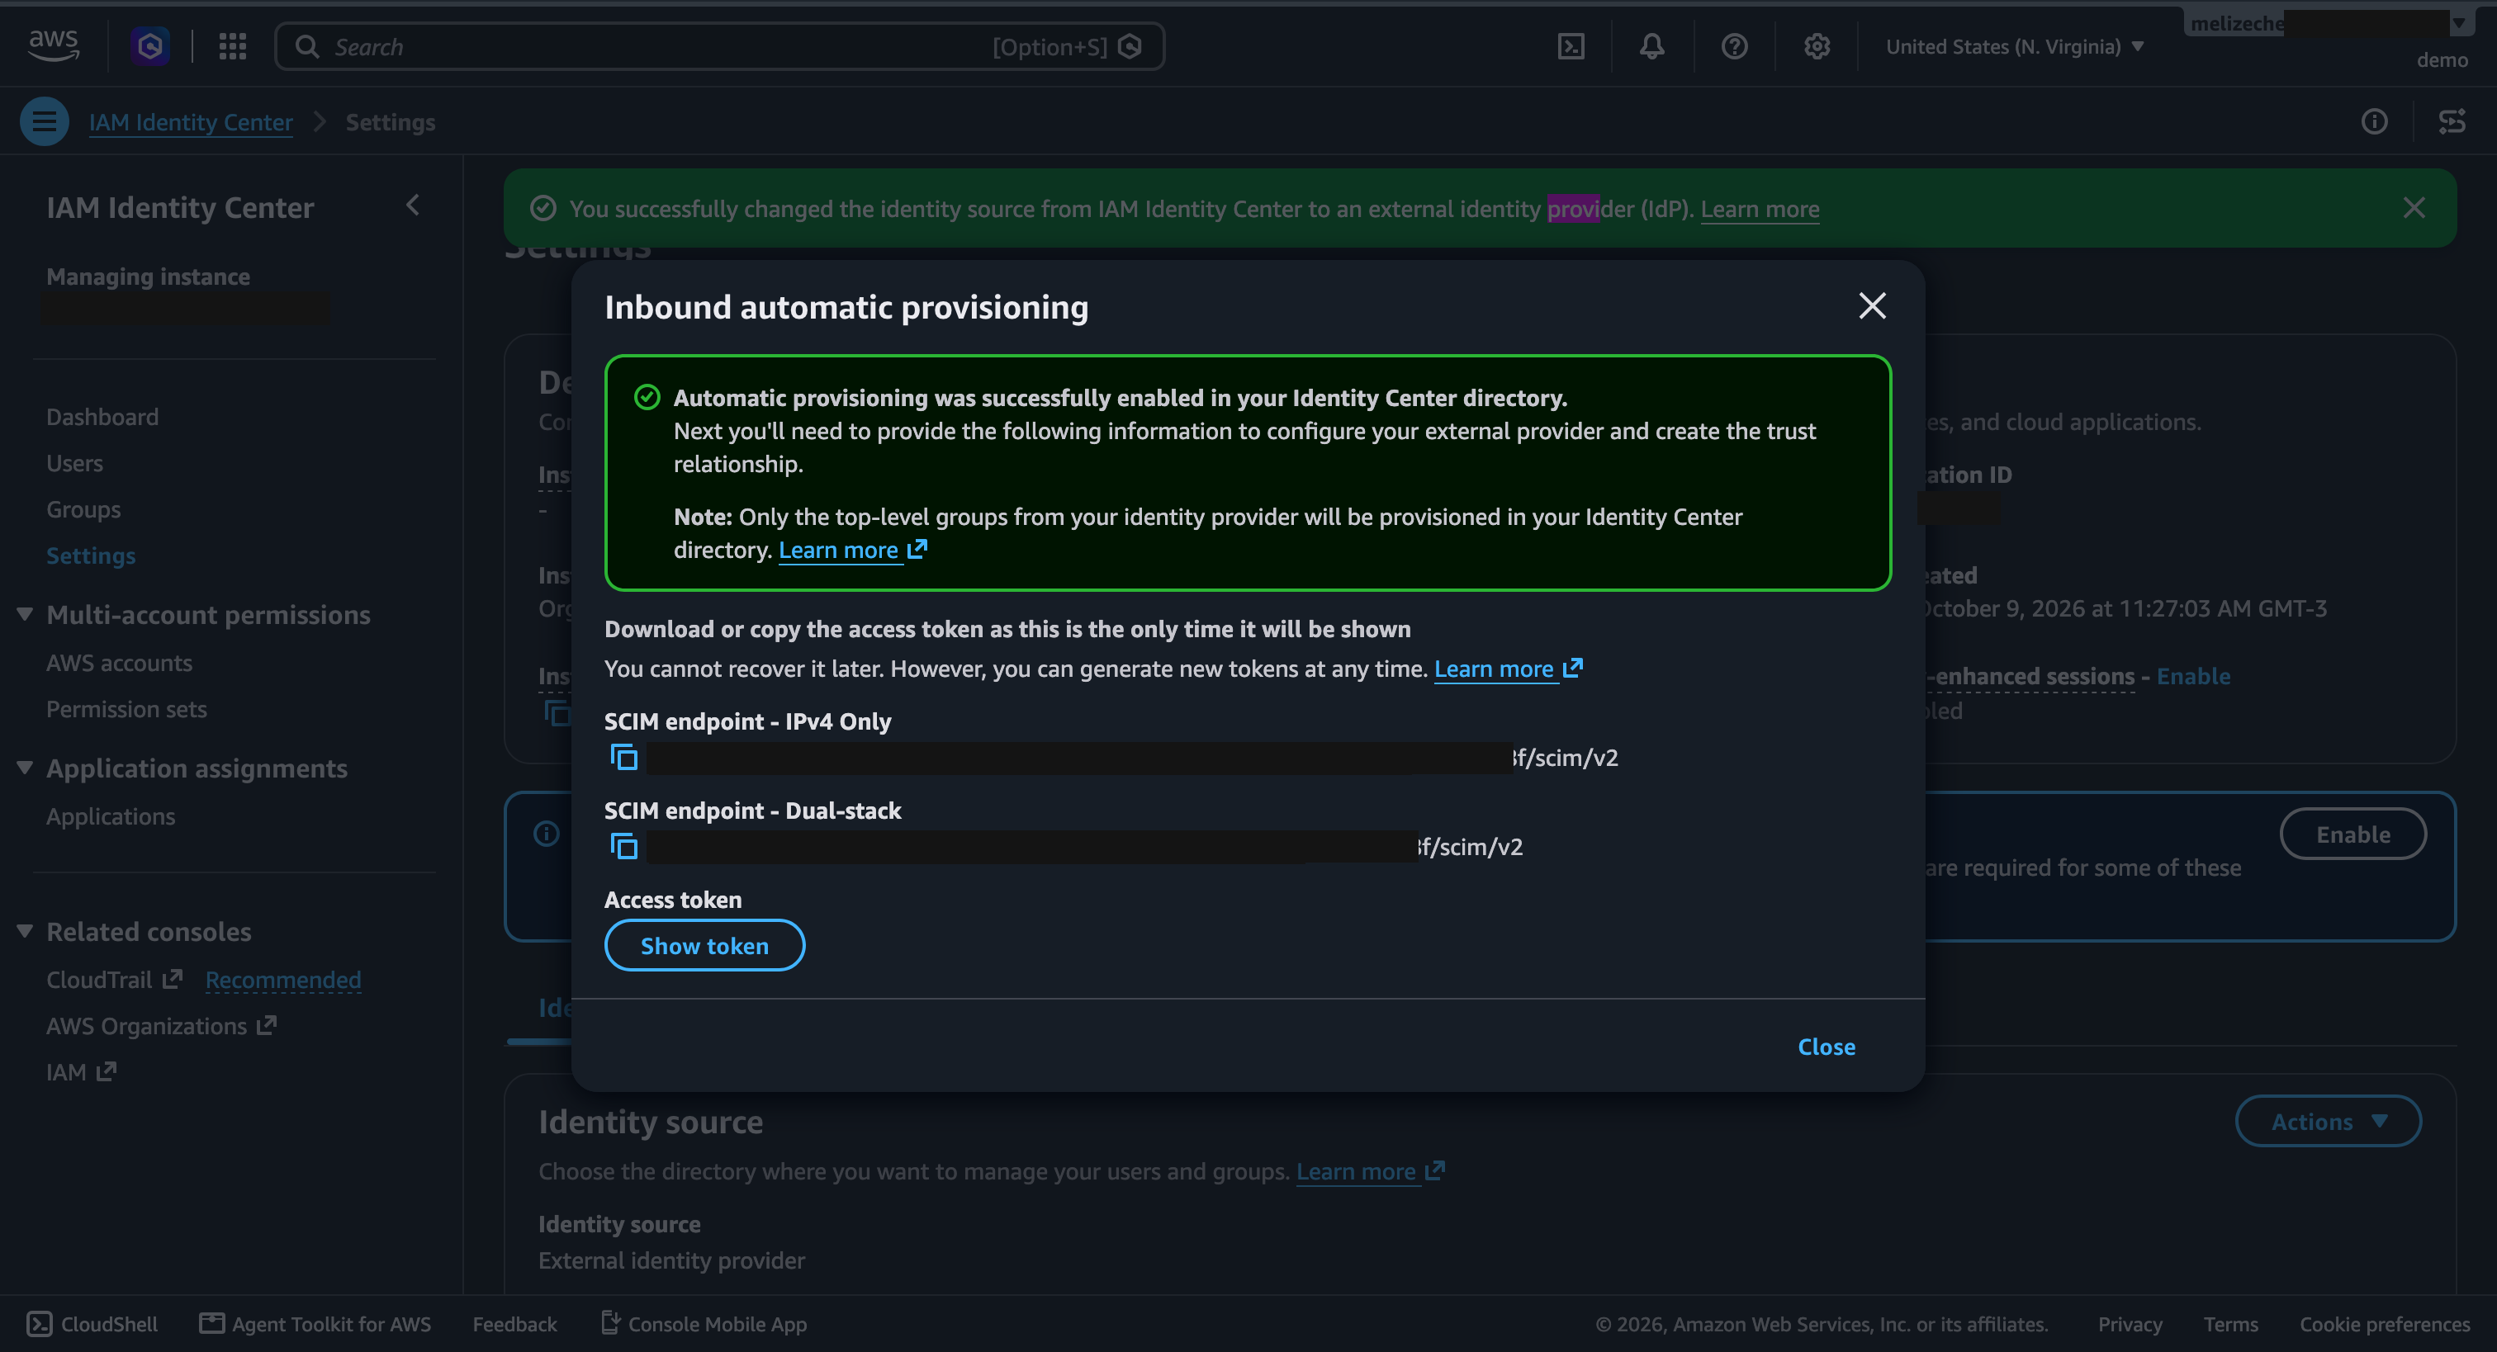The width and height of the screenshot is (2497, 1352).
Task: Open Users in the sidebar
Action: 74,463
